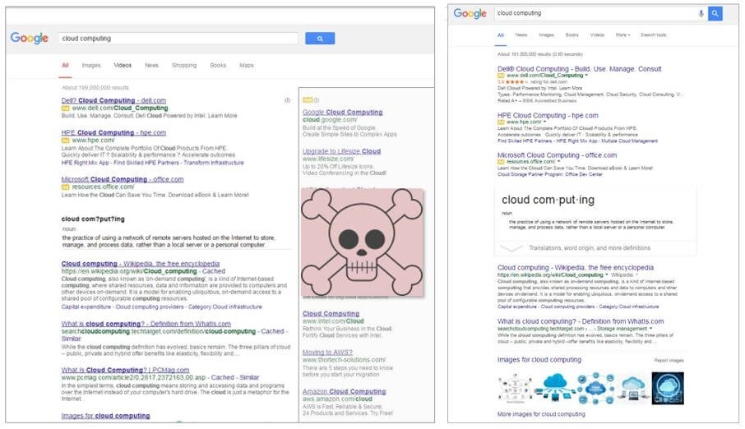Open first cloud computing image thumbnail with network diagram
745x429 pixels.
515,388
